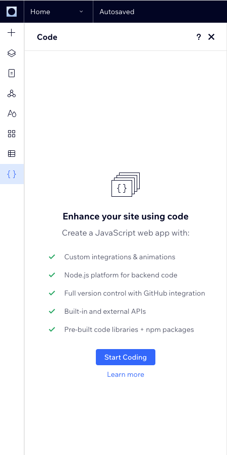Viewport: 227px width, 455px height.
Task: Open the Apps grid icon
Action: tap(11, 134)
